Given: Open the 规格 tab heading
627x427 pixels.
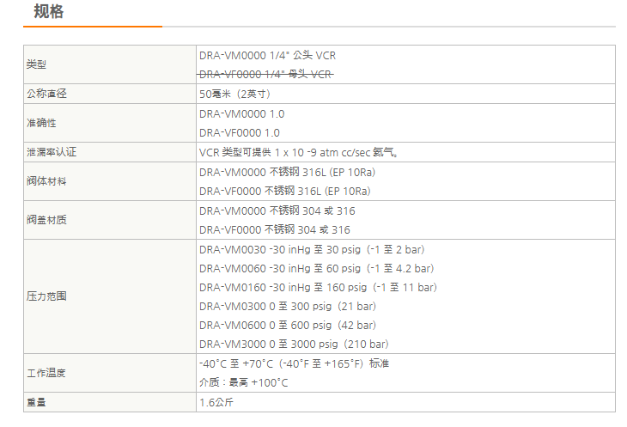Looking at the screenshot, I should pyautogui.click(x=48, y=12).
